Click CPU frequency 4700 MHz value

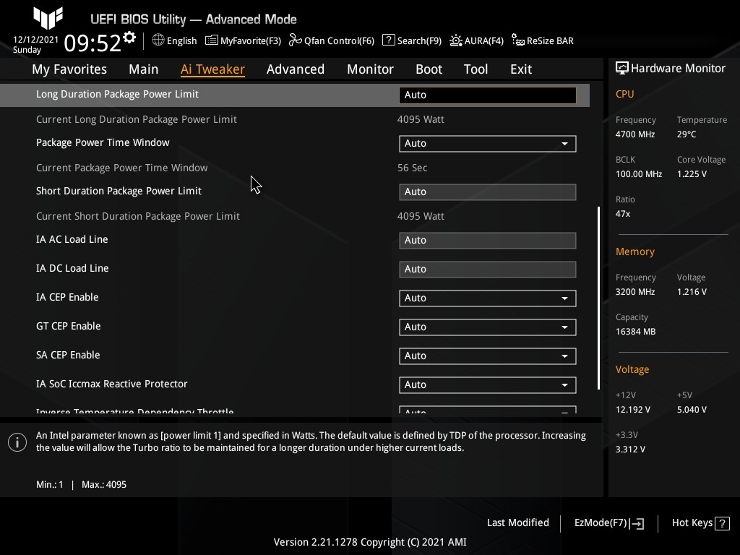click(x=634, y=134)
